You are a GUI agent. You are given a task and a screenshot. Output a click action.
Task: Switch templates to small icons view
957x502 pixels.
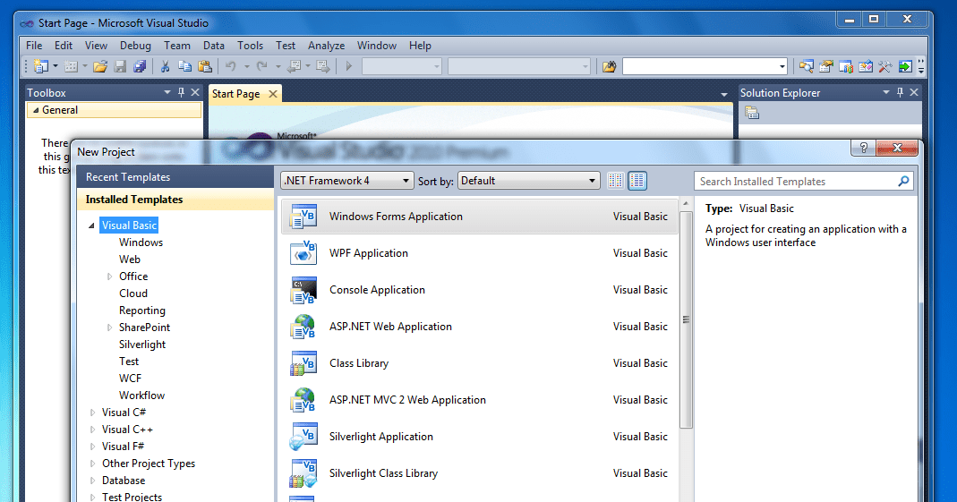tap(616, 181)
